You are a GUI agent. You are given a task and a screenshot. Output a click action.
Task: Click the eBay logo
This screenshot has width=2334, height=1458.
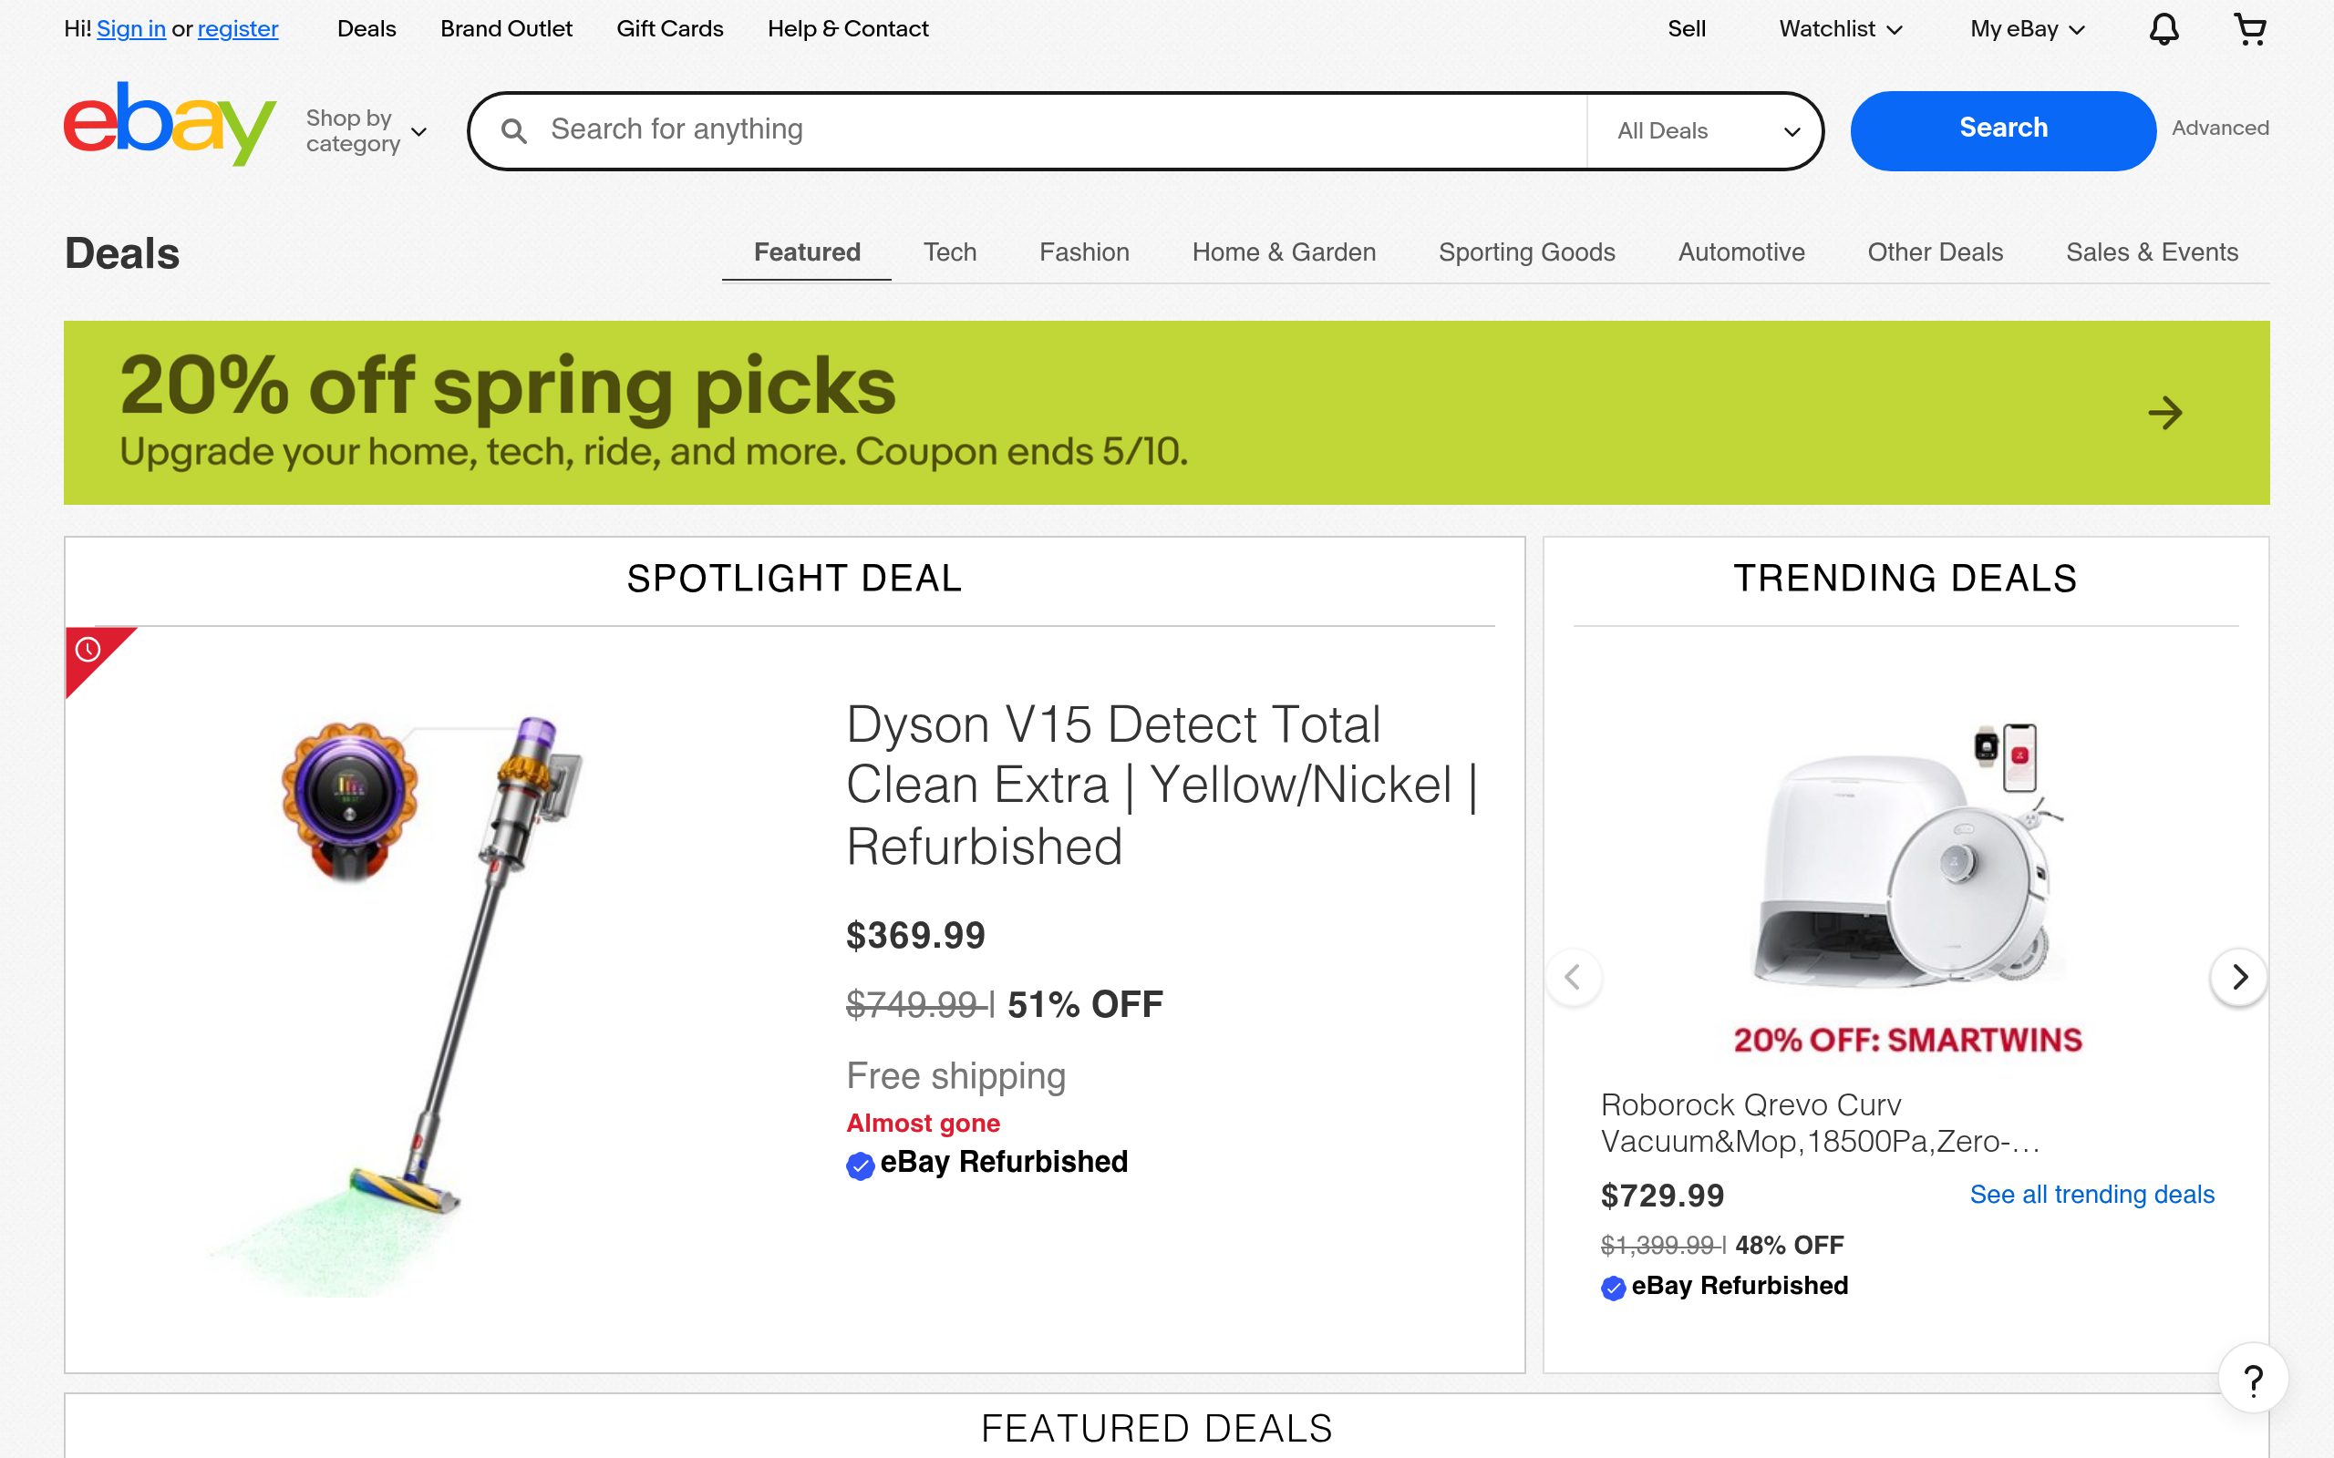tap(170, 125)
